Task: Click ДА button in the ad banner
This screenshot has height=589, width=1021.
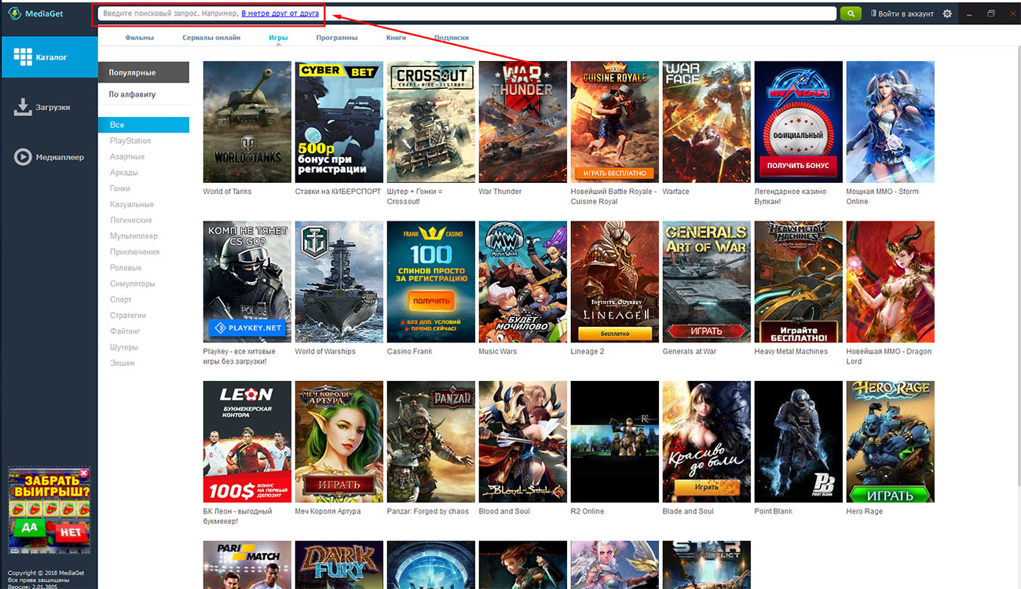Action: tap(30, 528)
